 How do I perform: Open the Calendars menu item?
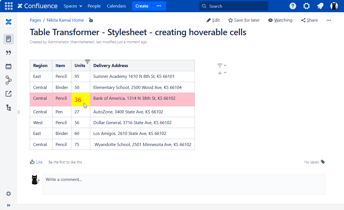[116, 6]
